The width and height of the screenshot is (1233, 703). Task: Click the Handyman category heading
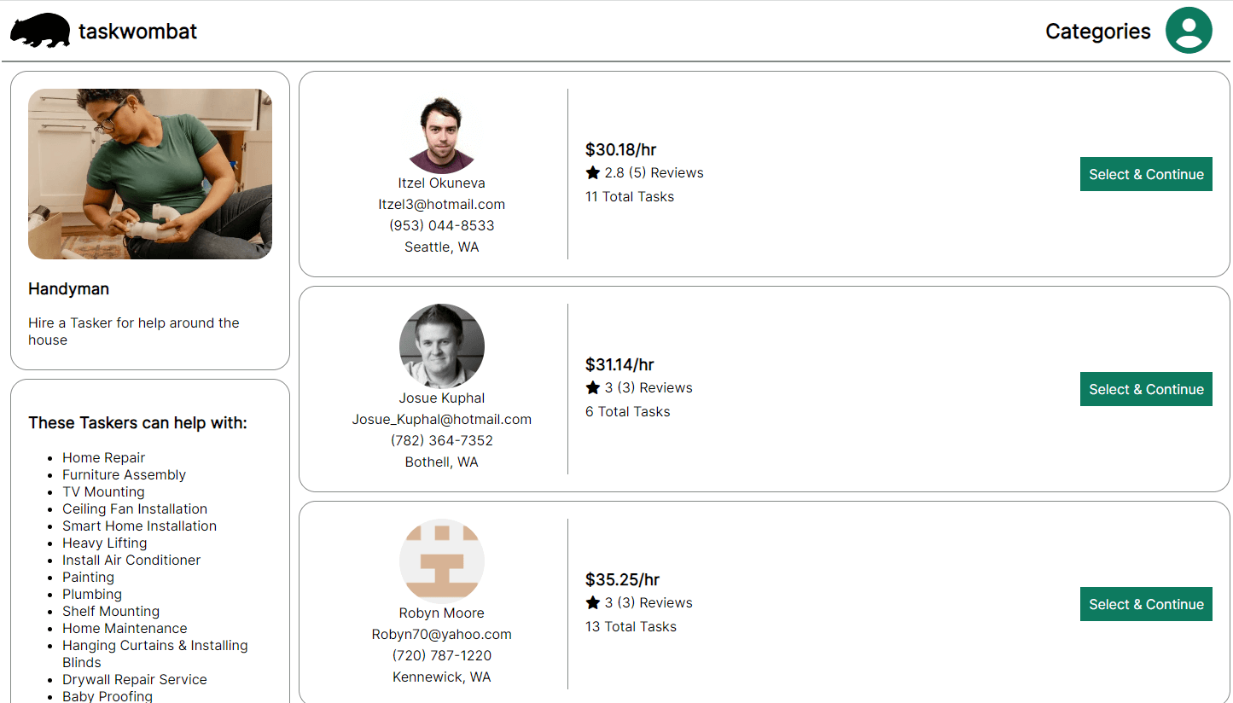(68, 289)
